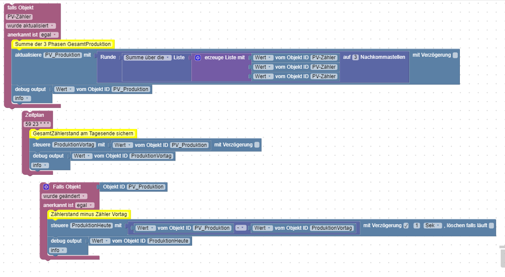Select PV_Produktion object ID in first debug output
The width and height of the screenshot is (505, 277).
pyautogui.click(x=131, y=89)
